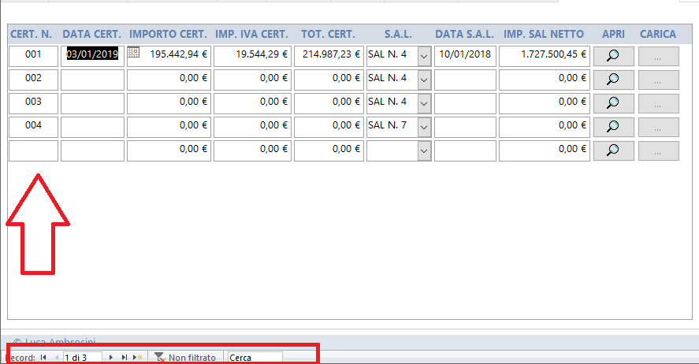
Task: Expand S.A.L. dropdown showing SAL N. 7
Action: tap(425, 128)
